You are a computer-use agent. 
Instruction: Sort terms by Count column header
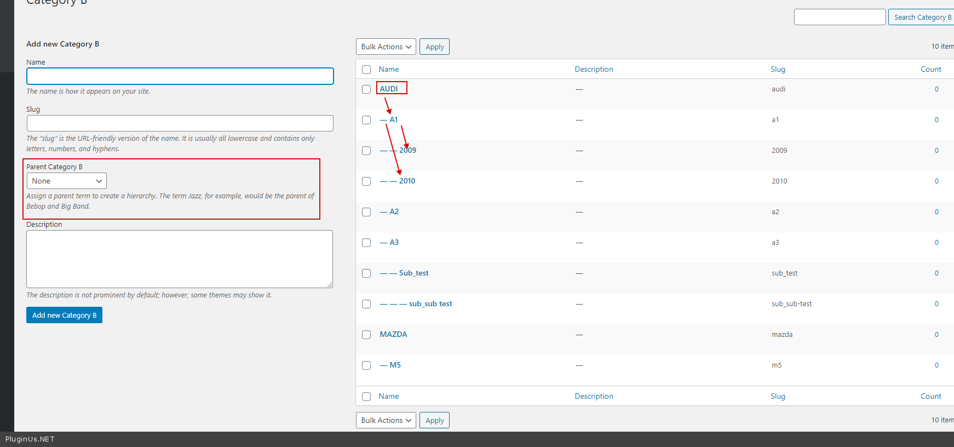pyautogui.click(x=930, y=69)
